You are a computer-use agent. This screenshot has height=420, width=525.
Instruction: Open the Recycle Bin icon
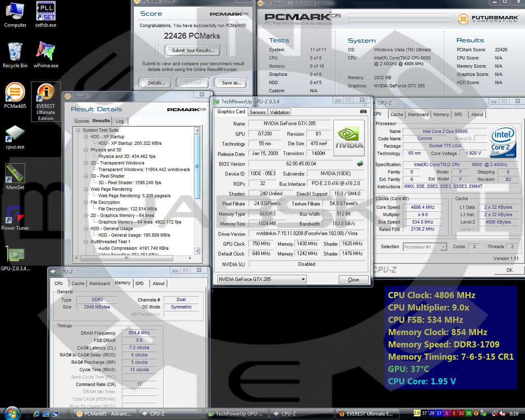(15, 55)
